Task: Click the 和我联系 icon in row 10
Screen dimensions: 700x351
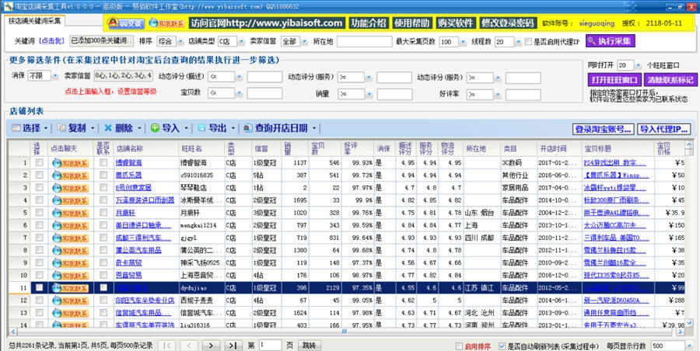Action: click(x=70, y=275)
